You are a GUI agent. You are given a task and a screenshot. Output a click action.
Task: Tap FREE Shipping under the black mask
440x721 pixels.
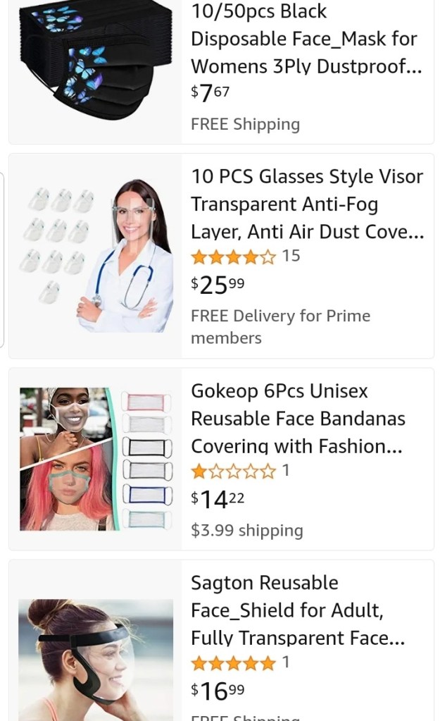click(245, 124)
